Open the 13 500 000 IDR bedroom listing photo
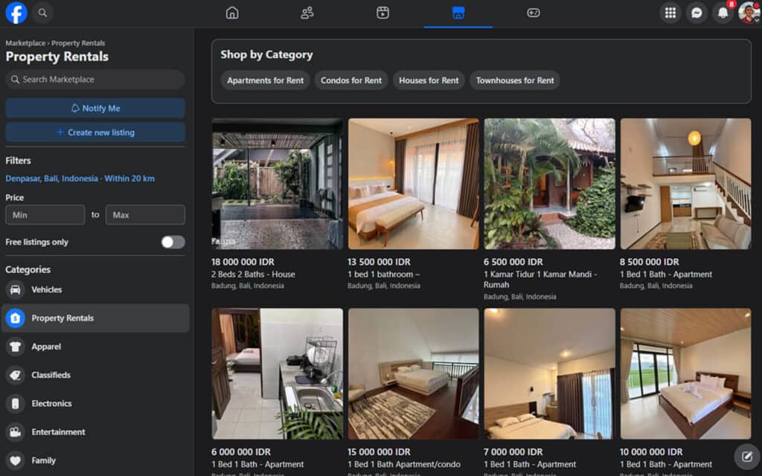Image resolution: width=762 pixels, height=476 pixels. [413, 184]
